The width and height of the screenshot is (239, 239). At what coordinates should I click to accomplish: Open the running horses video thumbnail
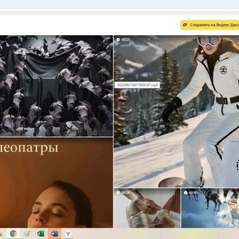coord(210,208)
